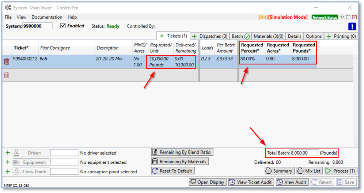Click the expand to fullscreen icon
The image size is (364, 193).
(348, 17)
